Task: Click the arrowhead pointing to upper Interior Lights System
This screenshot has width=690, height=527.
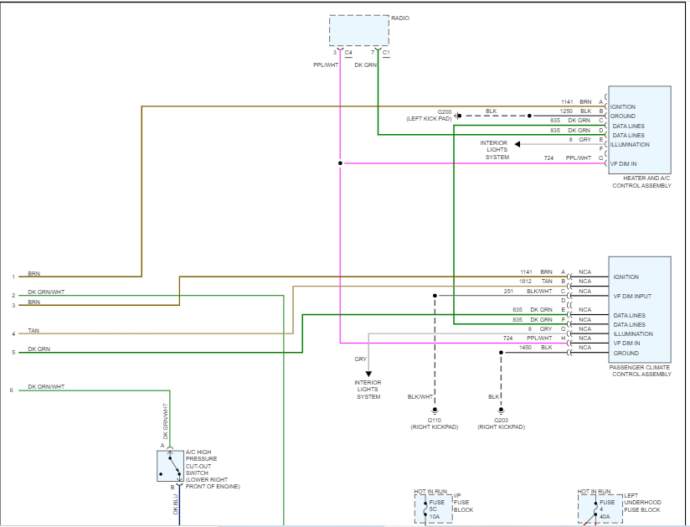Action: 517,144
